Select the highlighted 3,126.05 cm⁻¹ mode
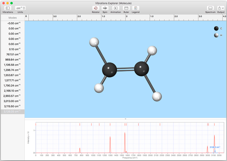The height and width of the screenshot is (161, 227). (13, 111)
